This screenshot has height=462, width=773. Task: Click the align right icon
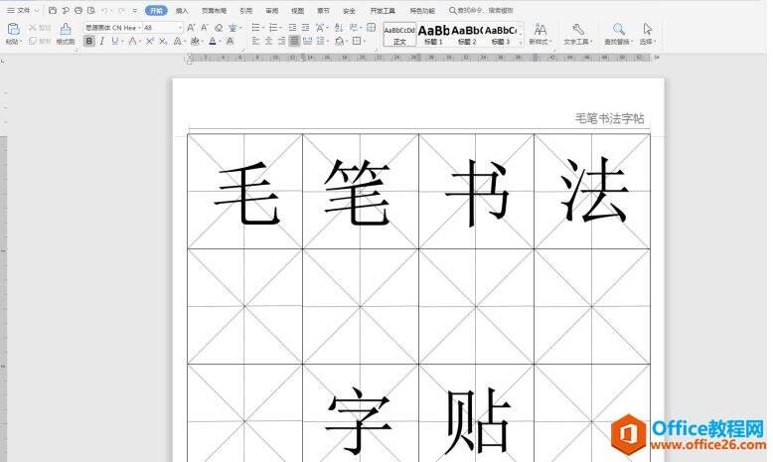click(281, 42)
